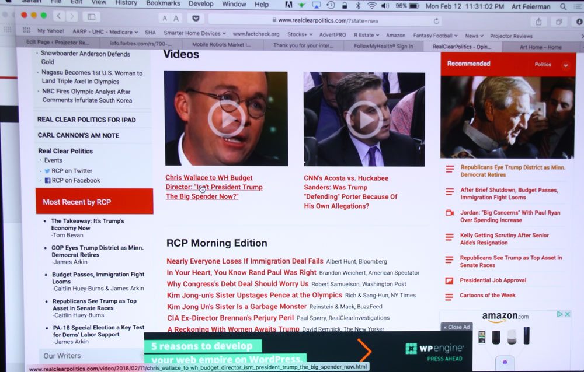Save the page with the Pocket toolbar icon
Viewport: 584px width, 372px height.
pos(196,18)
